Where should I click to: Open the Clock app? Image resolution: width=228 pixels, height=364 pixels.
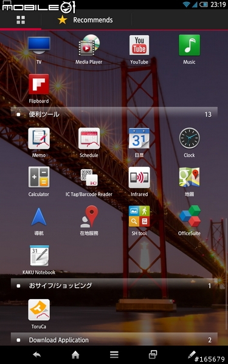point(189,138)
